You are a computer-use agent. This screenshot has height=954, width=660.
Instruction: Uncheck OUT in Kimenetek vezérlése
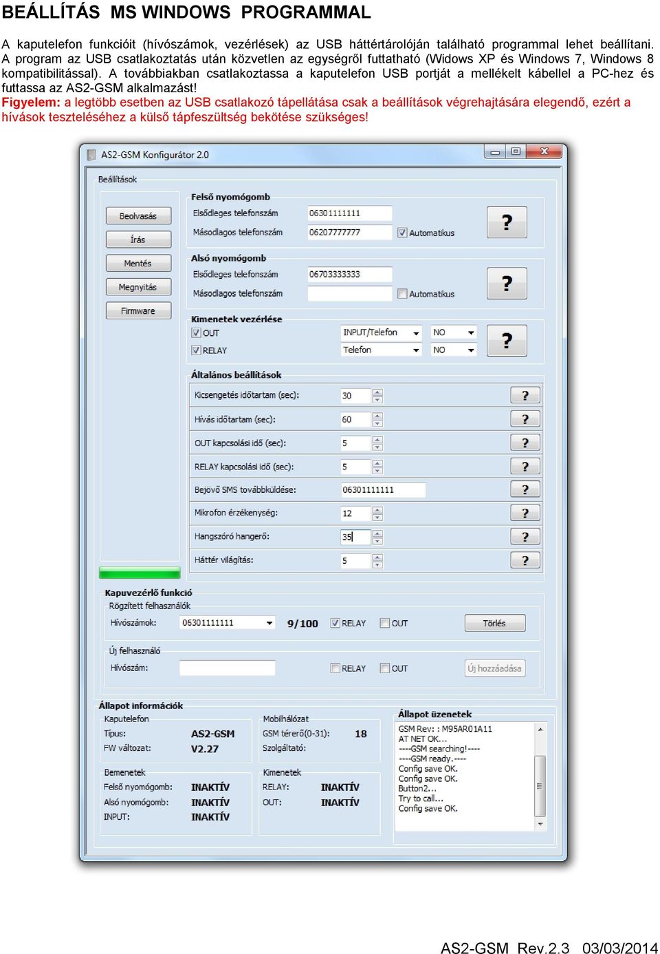tap(196, 332)
